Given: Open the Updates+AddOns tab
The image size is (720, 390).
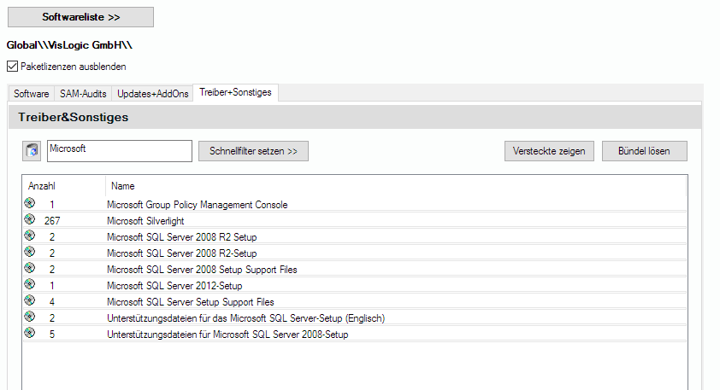Looking at the screenshot, I should point(153,94).
